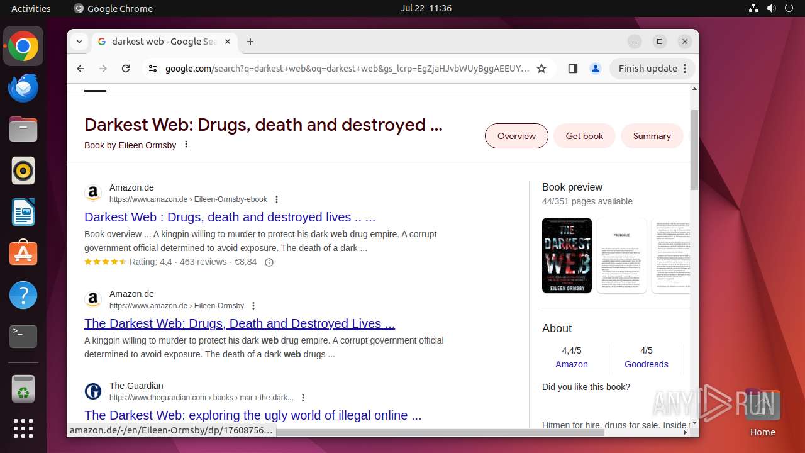Click the info icon next to €8.84
Viewport: 805px width, 453px height.
[269, 262]
